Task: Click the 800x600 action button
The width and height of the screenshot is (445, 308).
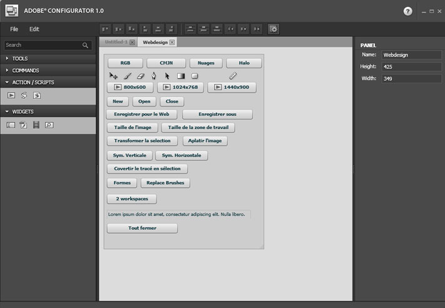Action: click(130, 87)
